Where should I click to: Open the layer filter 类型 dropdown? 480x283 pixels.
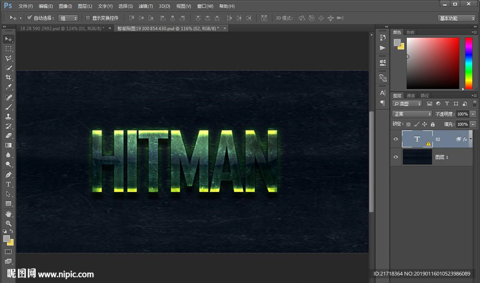pos(407,104)
